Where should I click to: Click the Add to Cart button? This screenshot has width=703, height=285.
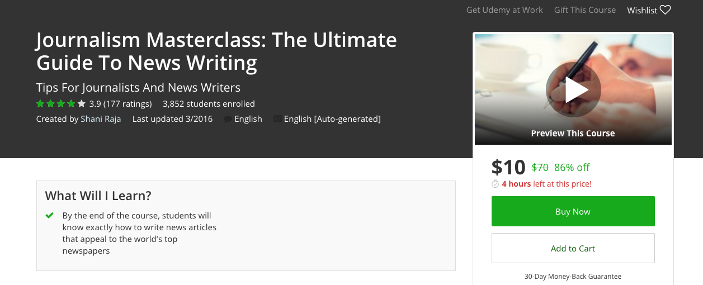573,248
